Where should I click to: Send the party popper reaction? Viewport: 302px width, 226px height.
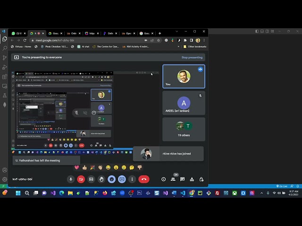coord(92,168)
